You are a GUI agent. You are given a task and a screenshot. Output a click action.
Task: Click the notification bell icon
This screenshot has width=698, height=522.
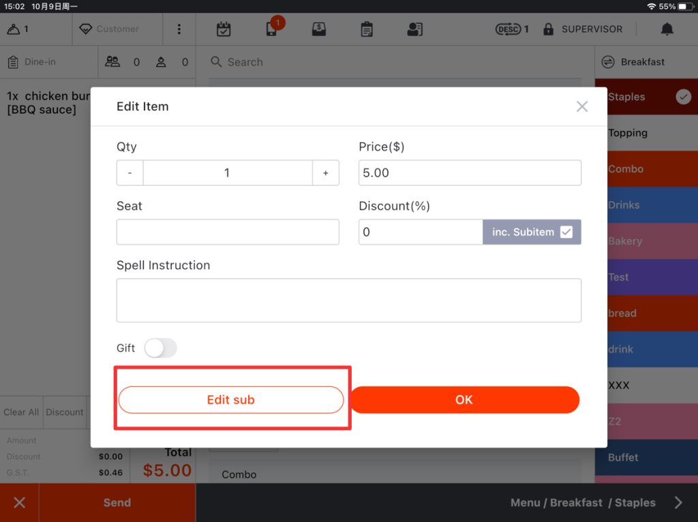667,29
